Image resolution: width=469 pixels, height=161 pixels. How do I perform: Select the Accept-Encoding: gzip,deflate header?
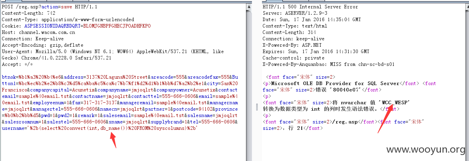click(x=43, y=45)
